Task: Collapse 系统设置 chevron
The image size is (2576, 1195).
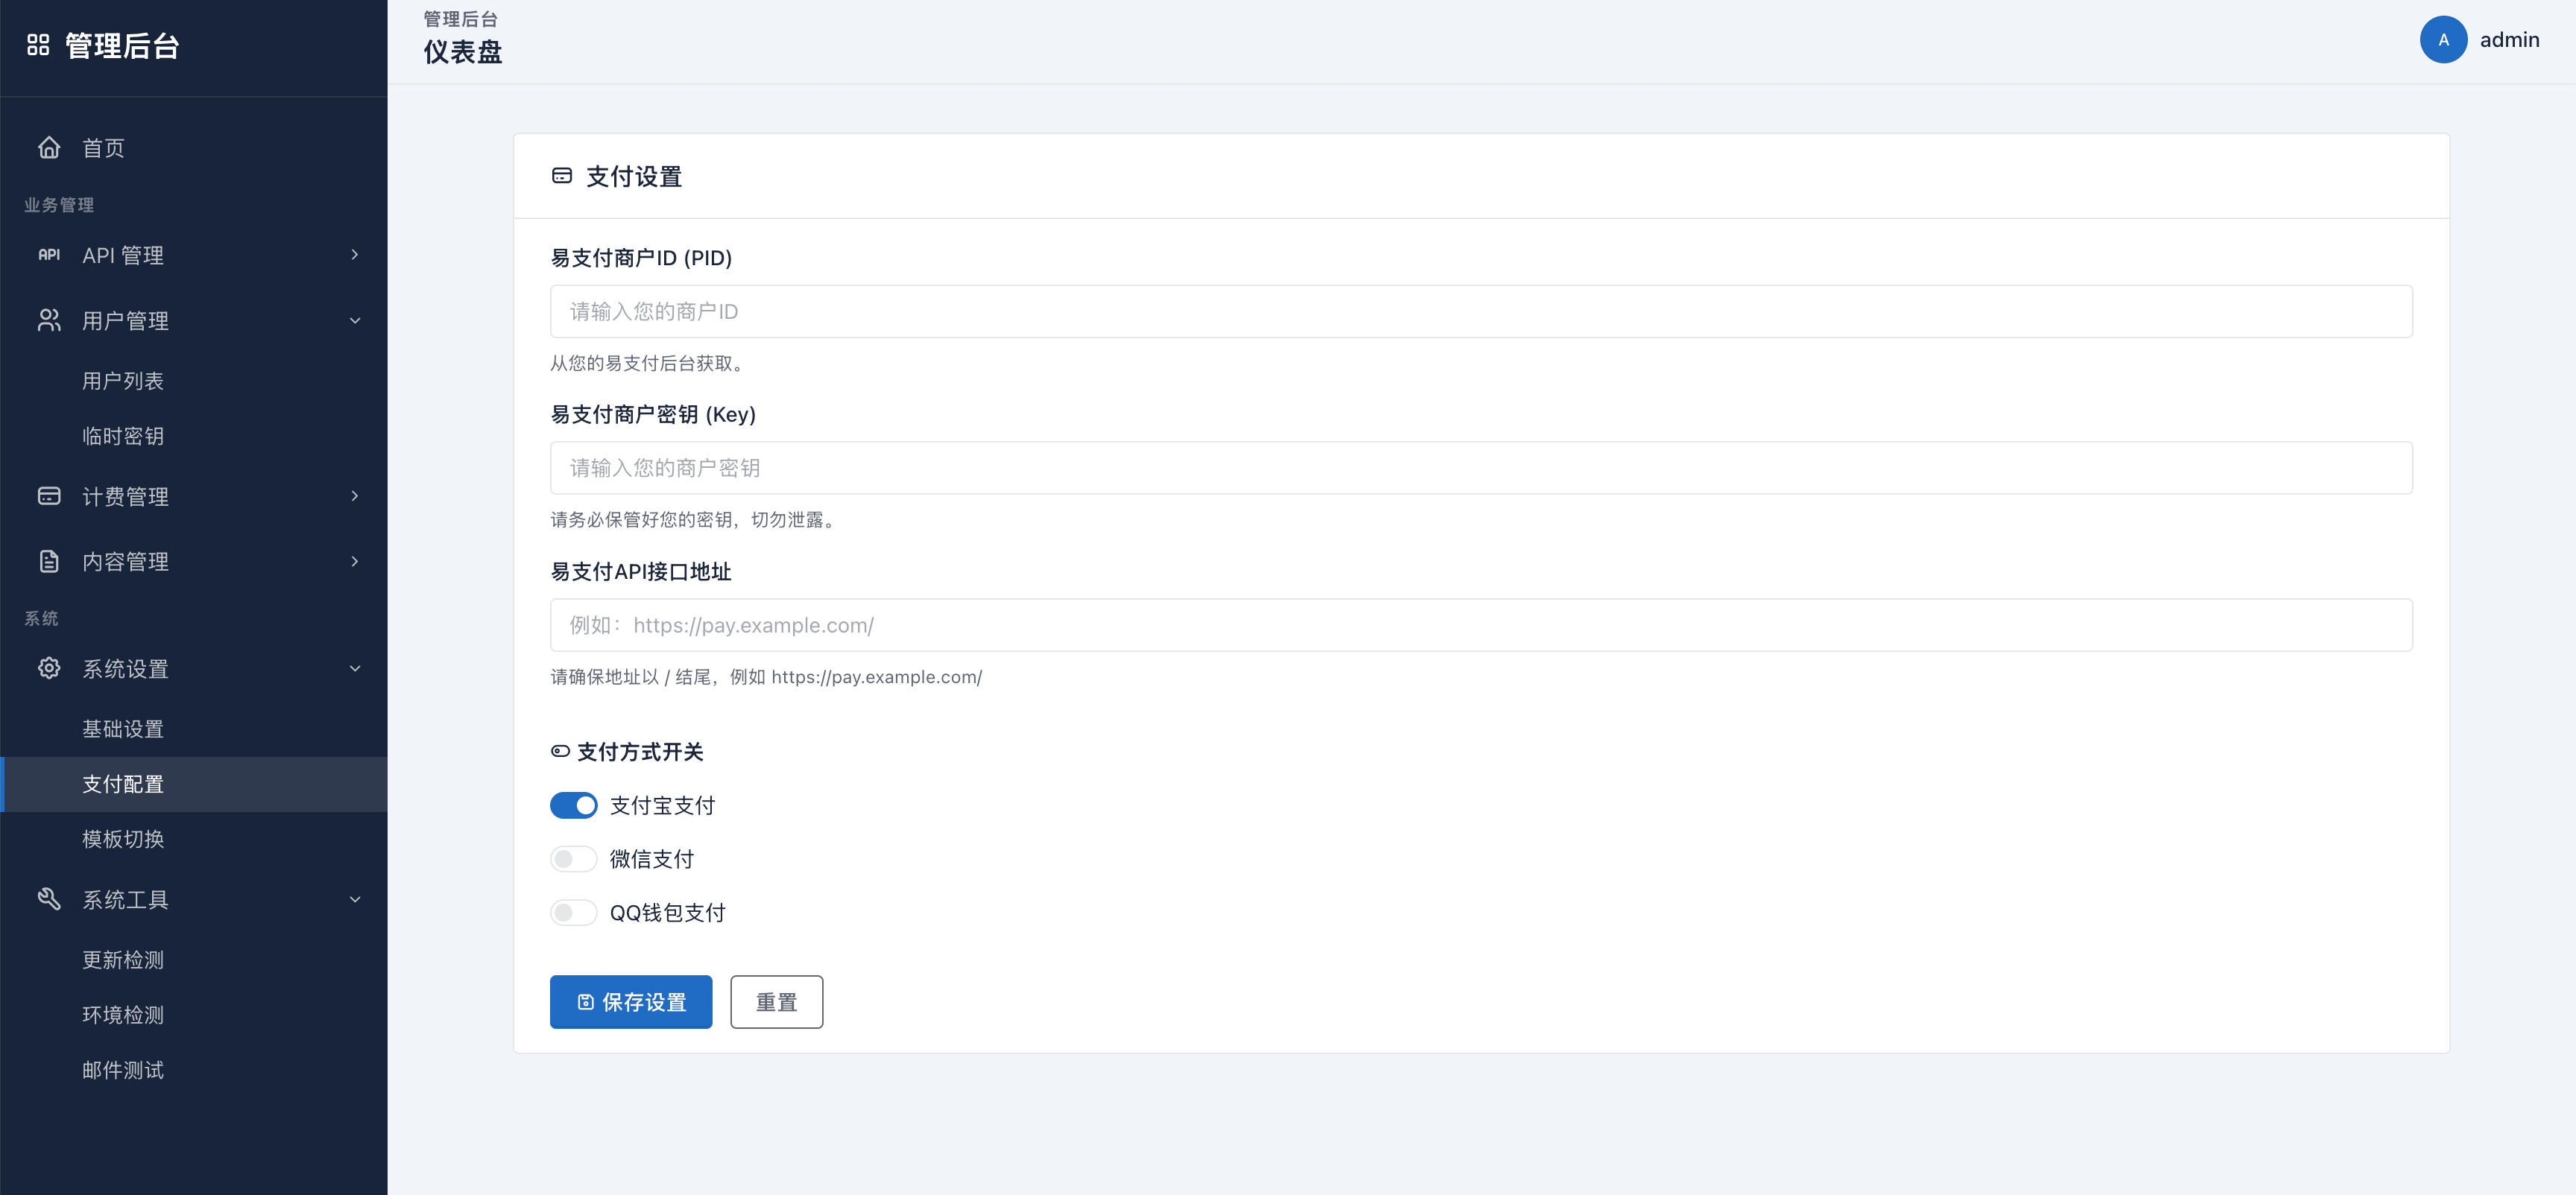Action: 355,668
